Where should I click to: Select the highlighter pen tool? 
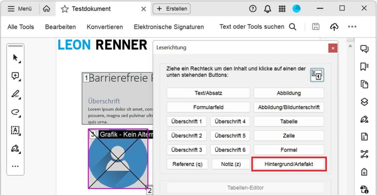click(15, 94)
